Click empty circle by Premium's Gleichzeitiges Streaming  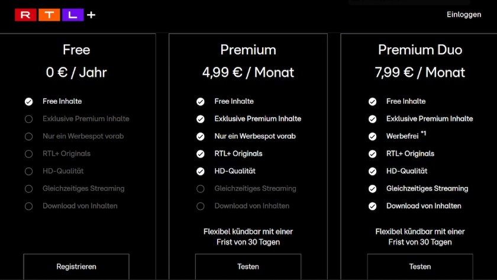coord(201,189)
